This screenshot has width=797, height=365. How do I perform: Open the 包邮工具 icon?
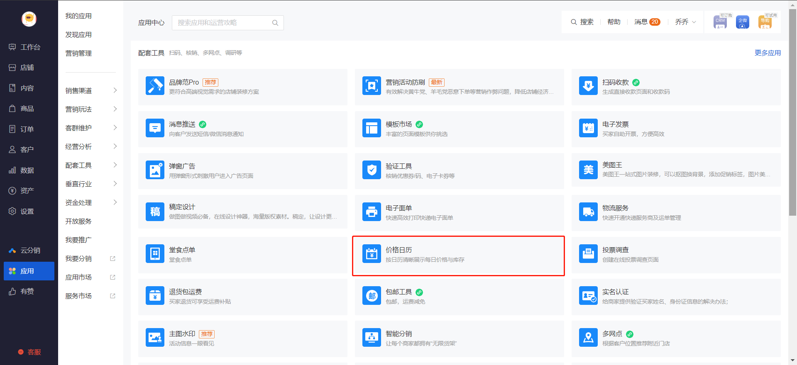[372, 295]
